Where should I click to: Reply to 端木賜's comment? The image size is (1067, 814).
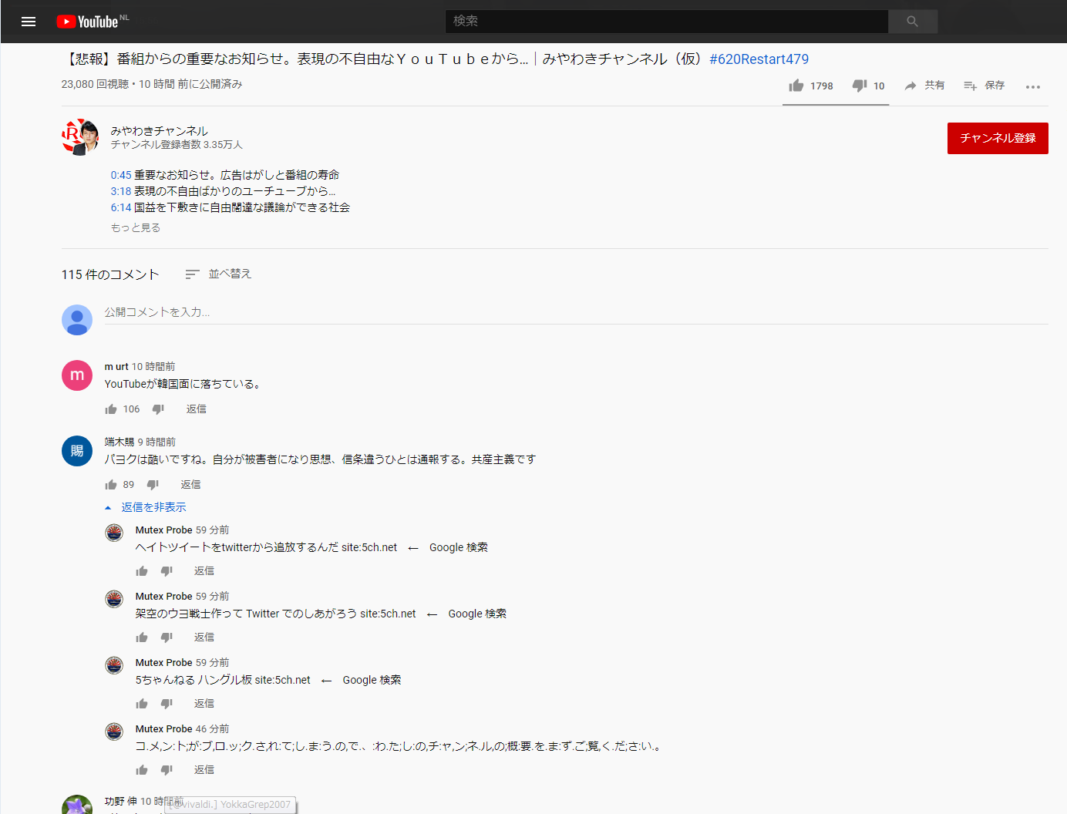click(x=191, y=485)
